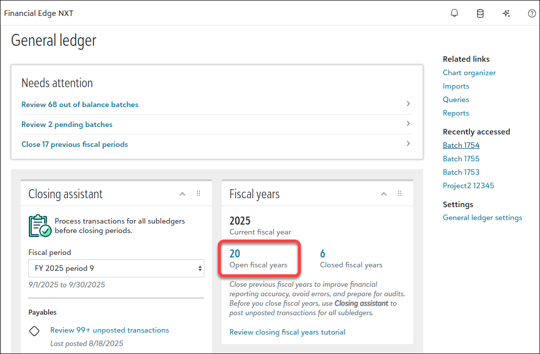Image resolution: width=540 pixels, height=354 pixels.
Task: Click the Closing assistant clipboard checkmark icon
Action: pos(40,226)
